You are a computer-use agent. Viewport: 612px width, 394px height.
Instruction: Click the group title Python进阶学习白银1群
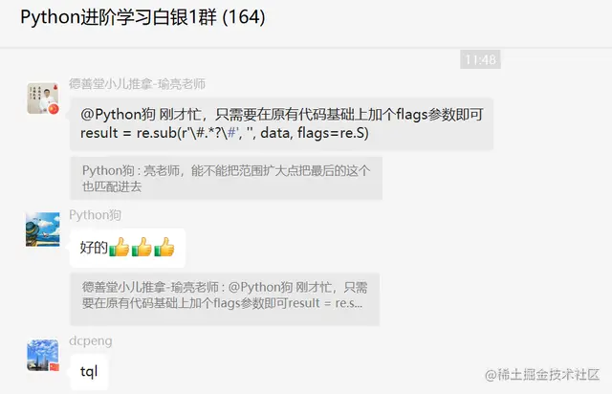pyautogui.click(x=119, y=17)
